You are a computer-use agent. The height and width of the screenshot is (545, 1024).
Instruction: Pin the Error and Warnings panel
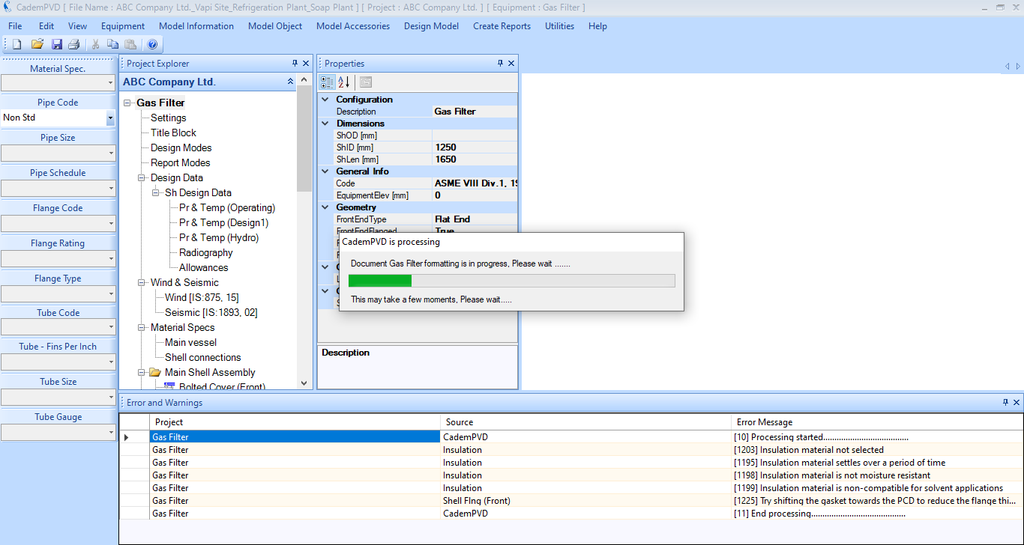pyautogui.click(x=1005, y=403)
